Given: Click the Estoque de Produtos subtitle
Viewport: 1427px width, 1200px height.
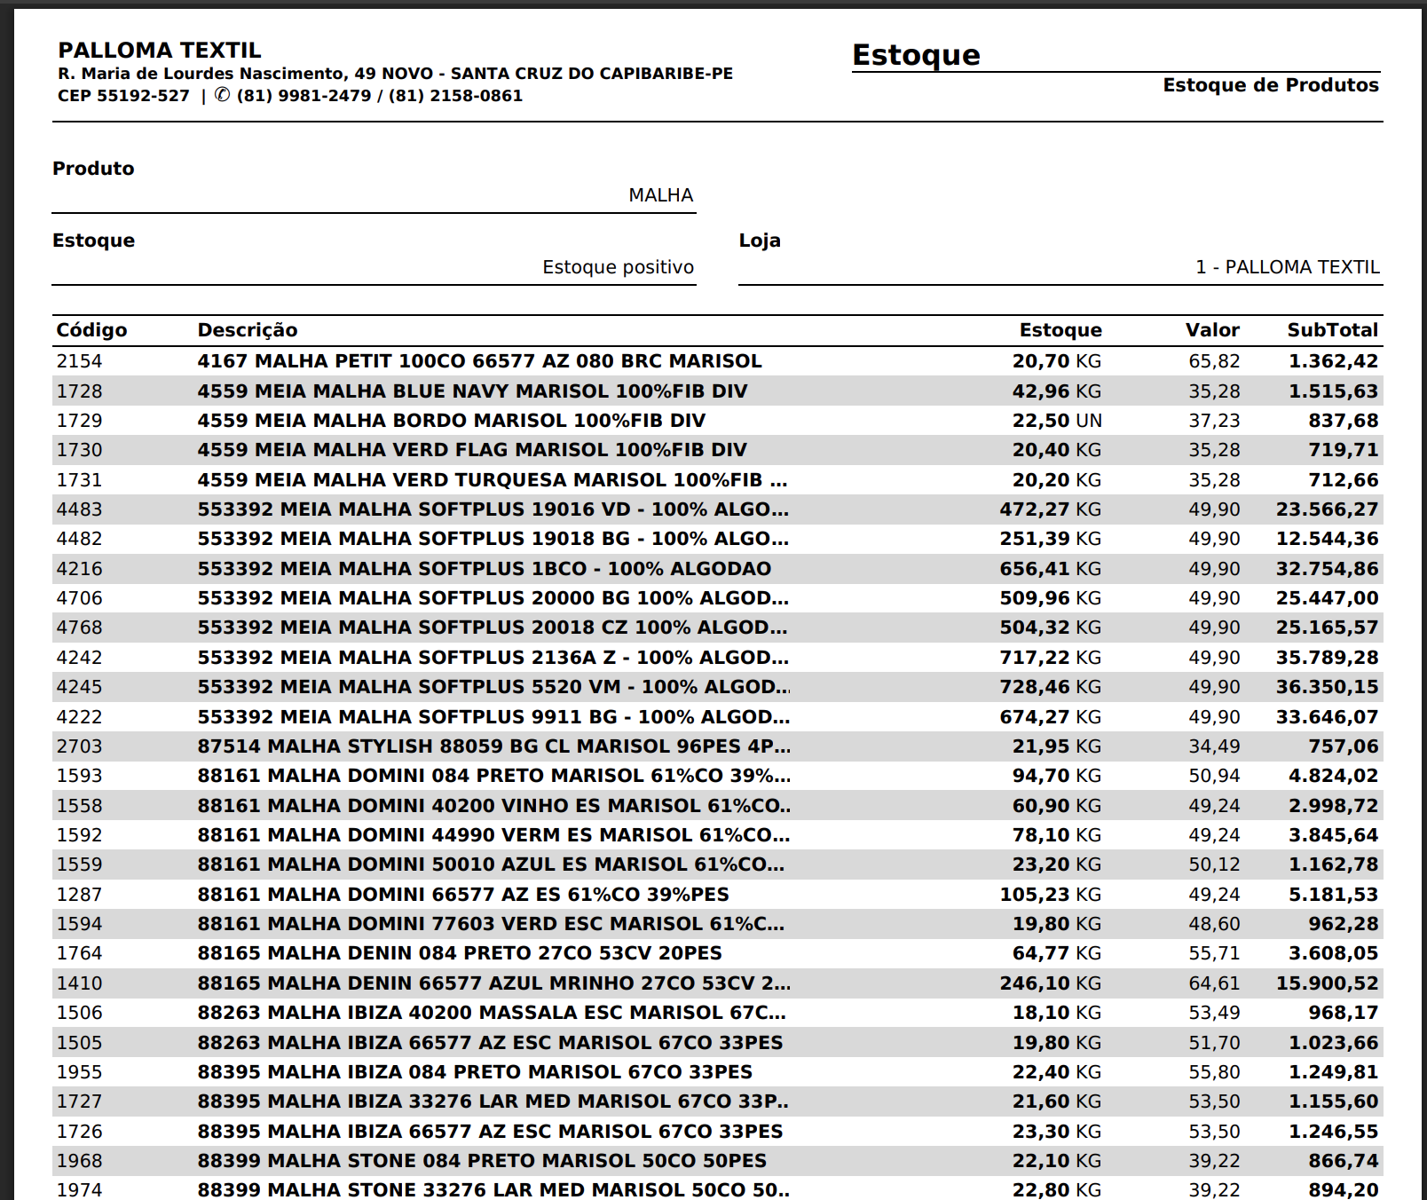Looking at the screenshot, I should coord(1270,85).
